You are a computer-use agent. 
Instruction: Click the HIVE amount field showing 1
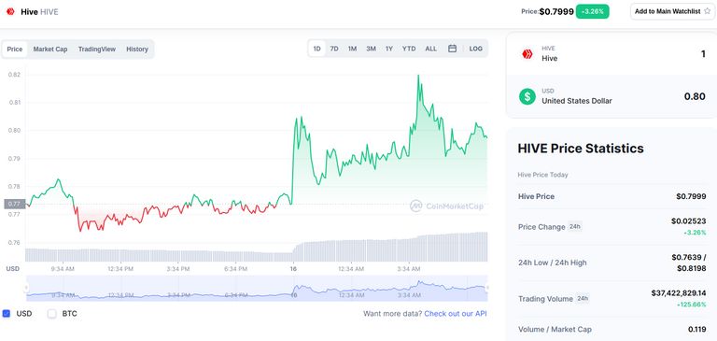click(703, 54)
